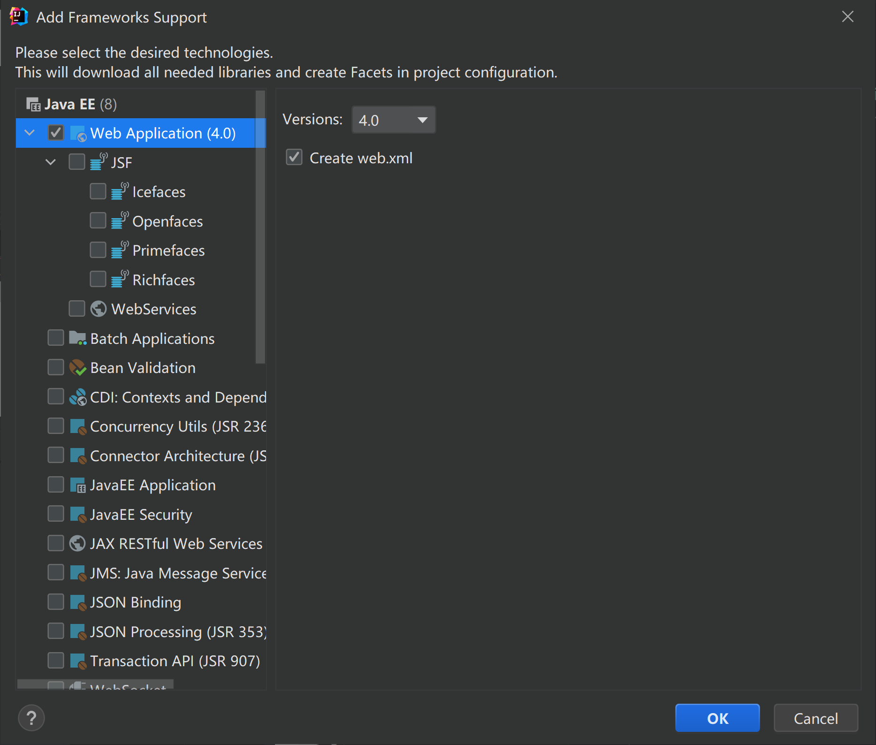
Task: Click the Primefaces framework icon
Action: [x=119, y=251]
